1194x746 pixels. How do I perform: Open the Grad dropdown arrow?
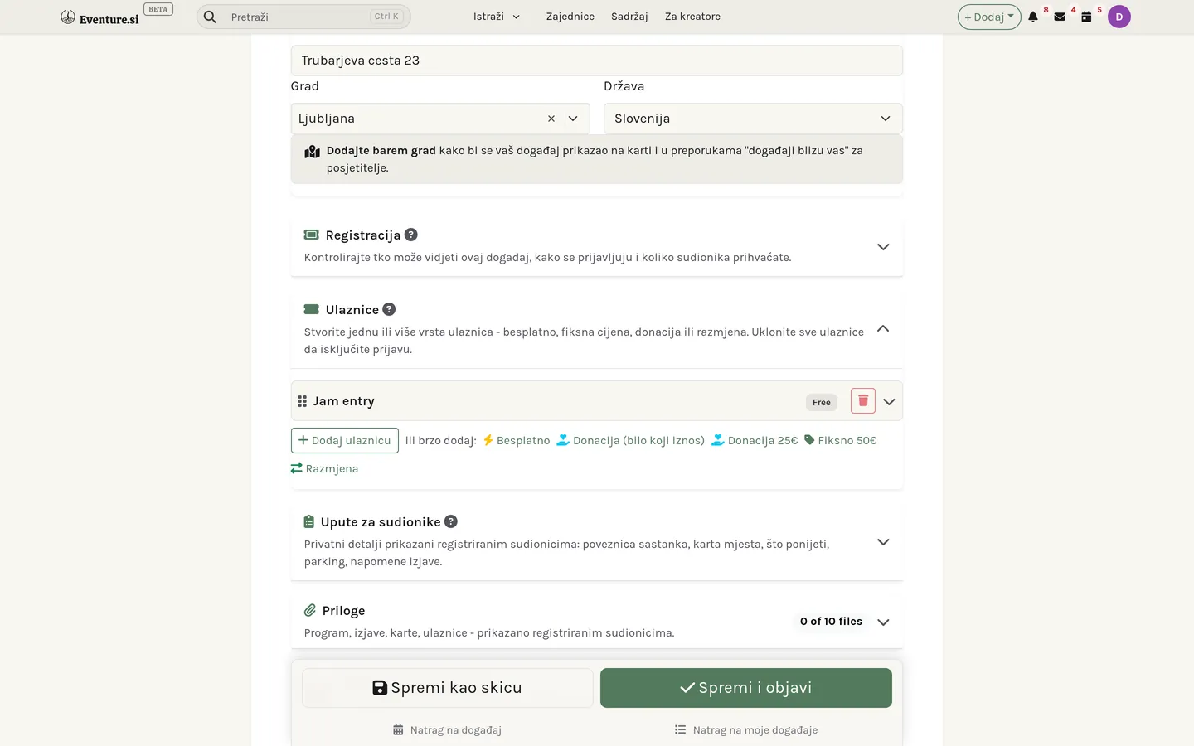click(573, 119)
